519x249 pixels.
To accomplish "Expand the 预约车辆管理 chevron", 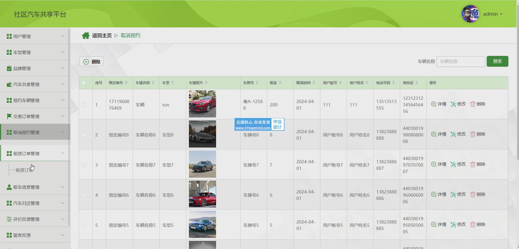I will tap(63, 100).
